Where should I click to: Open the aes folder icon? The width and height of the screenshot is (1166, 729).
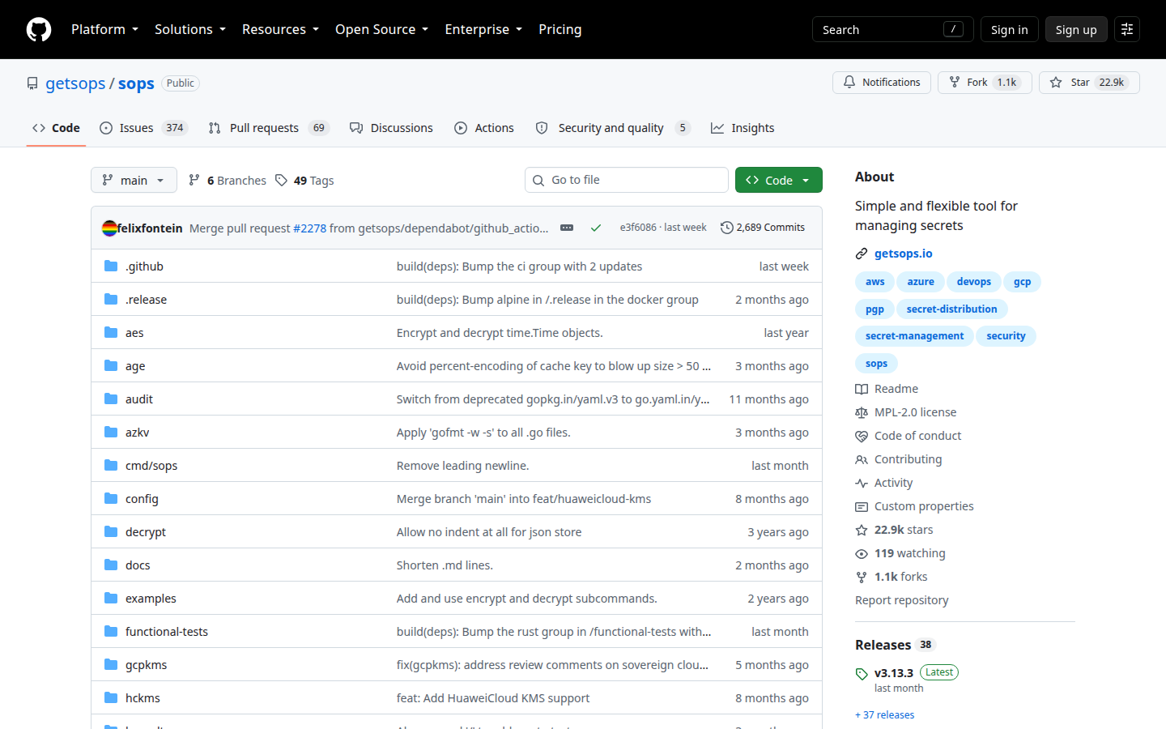click(x=111, y=333)
